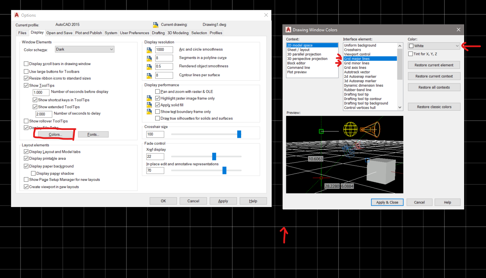Click the Crosshair size slider handle
Viewport: 486px width, 278px height.
(239, 134)
